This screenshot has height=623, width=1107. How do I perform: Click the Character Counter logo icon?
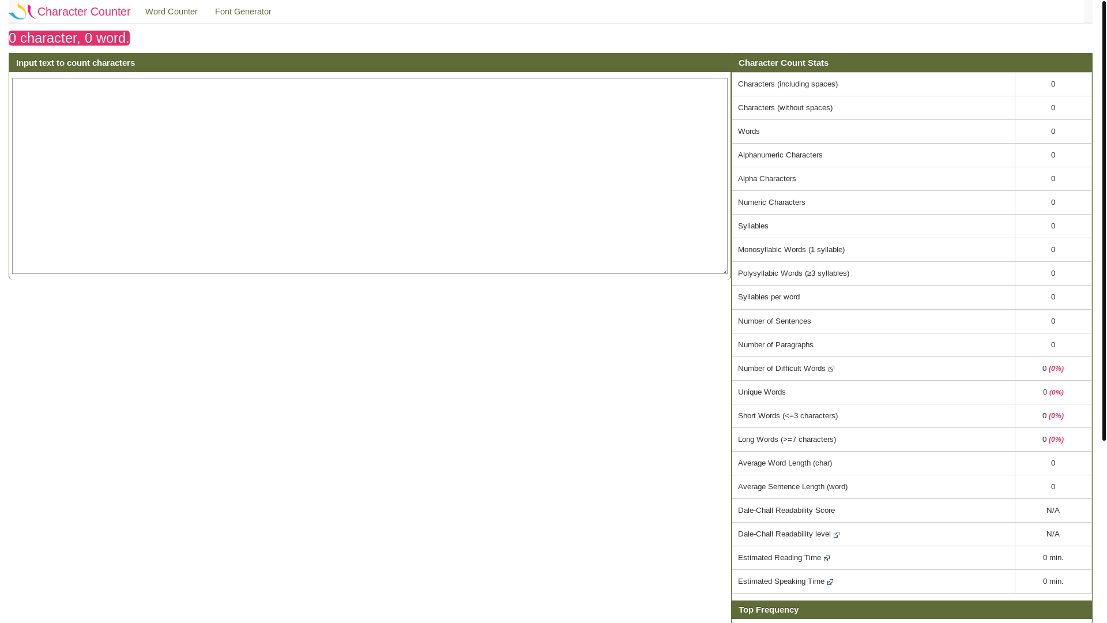(22, 12)
